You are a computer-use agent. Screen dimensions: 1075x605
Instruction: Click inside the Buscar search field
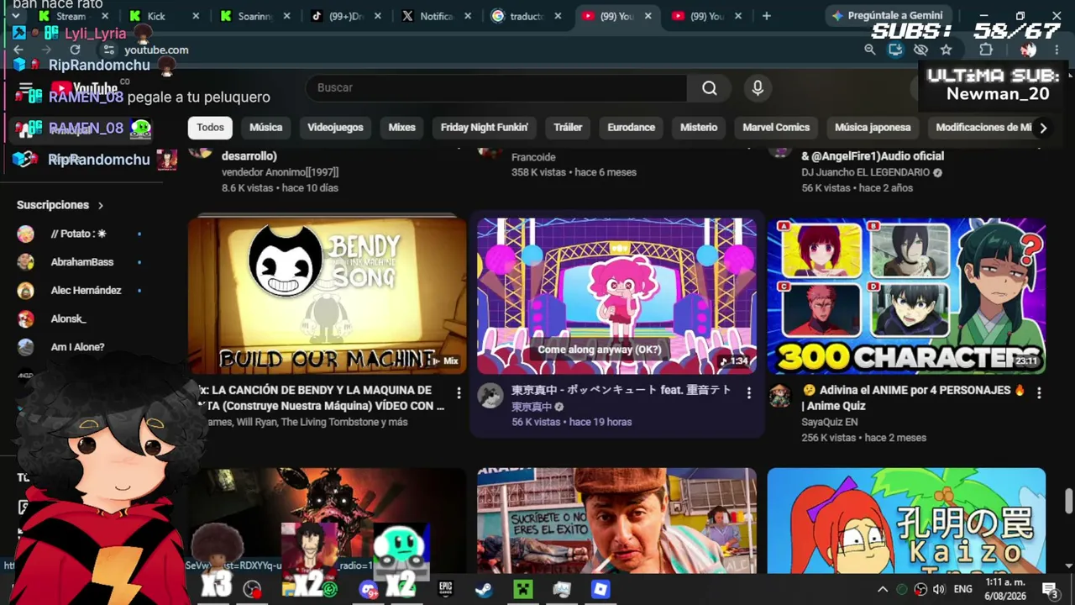(496, 87)
